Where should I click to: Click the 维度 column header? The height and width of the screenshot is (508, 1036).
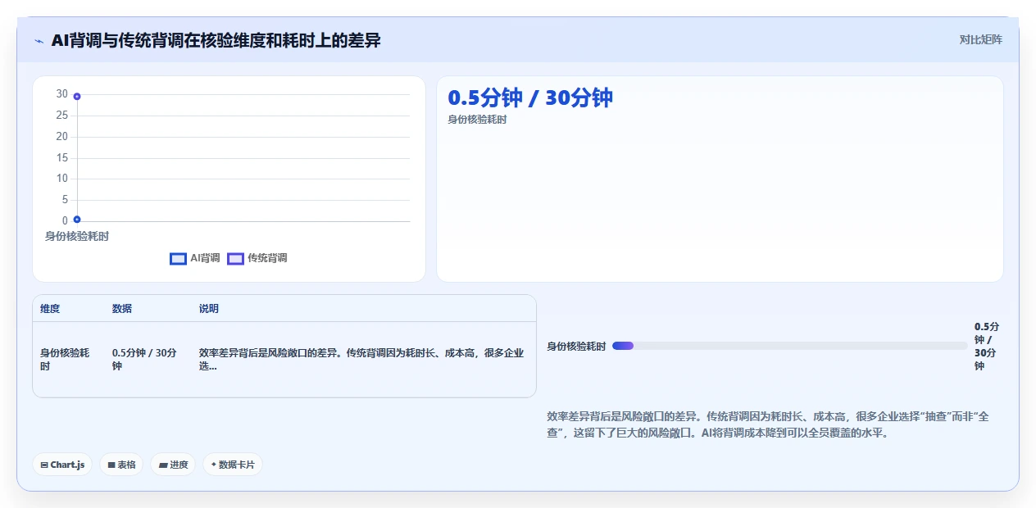tap(50, 309)
